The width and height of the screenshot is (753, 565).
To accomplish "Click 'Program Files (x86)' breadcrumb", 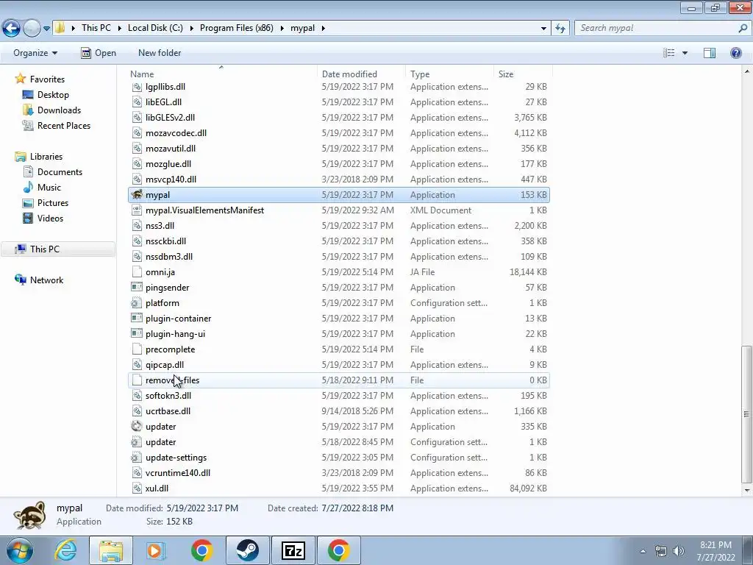I will tap(236, 28).
